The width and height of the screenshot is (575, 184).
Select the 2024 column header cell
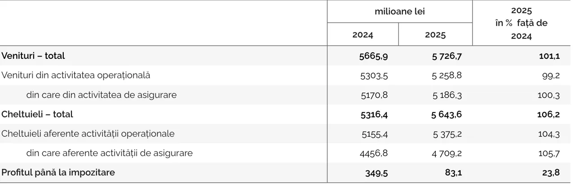363,35
